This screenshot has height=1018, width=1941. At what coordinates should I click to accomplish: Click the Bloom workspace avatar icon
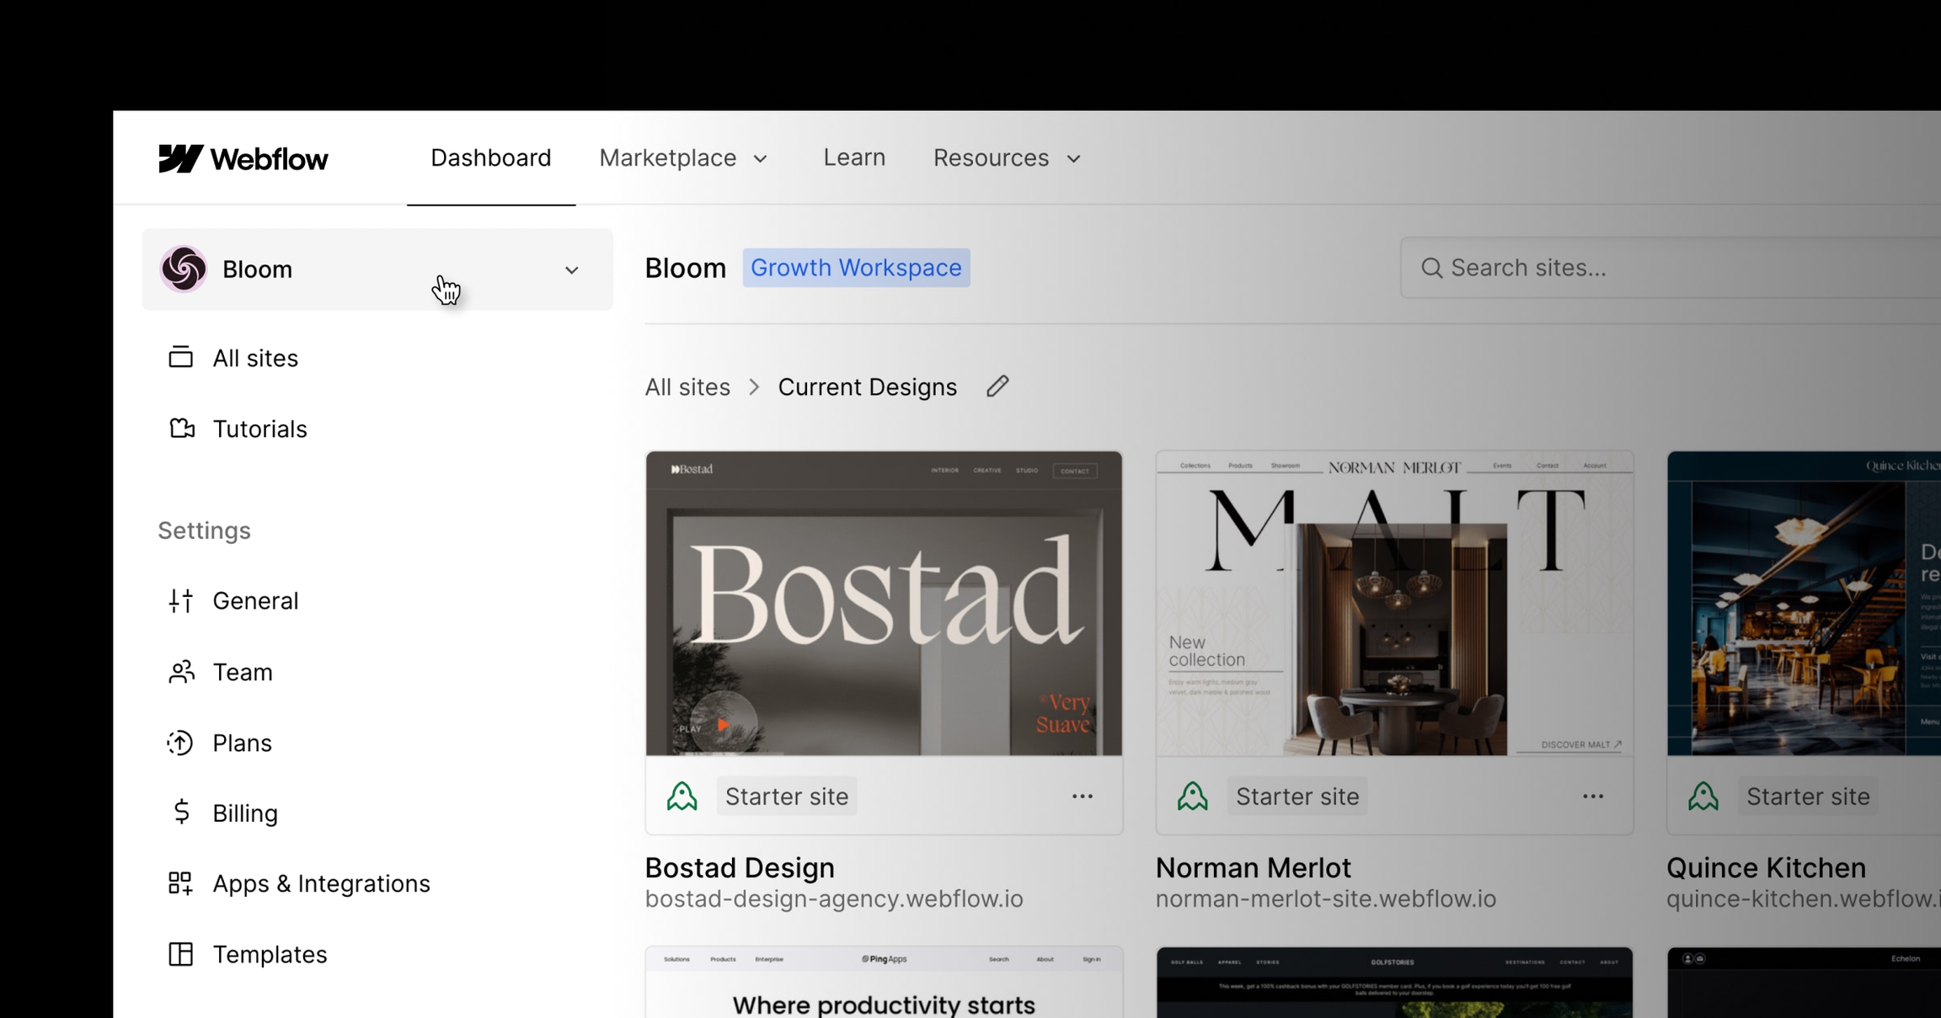pos(183,269)
